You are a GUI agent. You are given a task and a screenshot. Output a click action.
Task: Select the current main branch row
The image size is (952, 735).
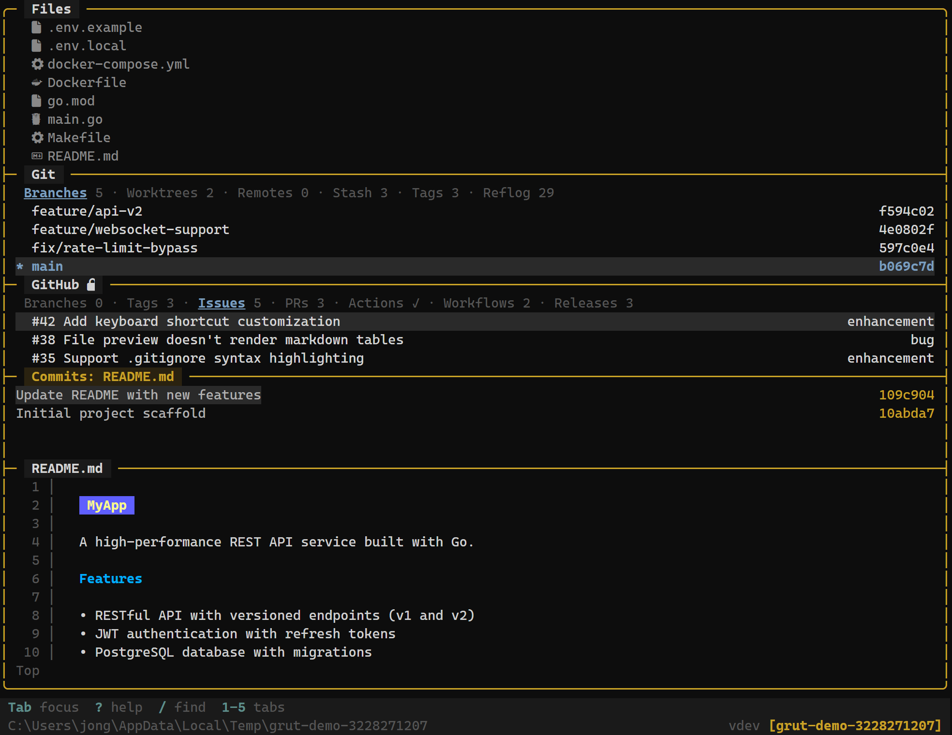[475, 266]
